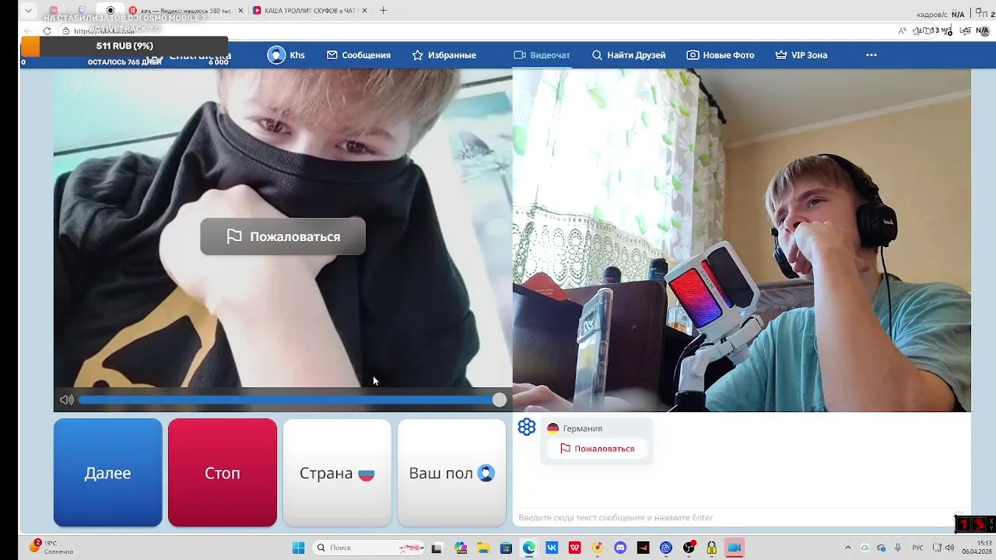Adjust the stranger video volume slider handle

500,400
